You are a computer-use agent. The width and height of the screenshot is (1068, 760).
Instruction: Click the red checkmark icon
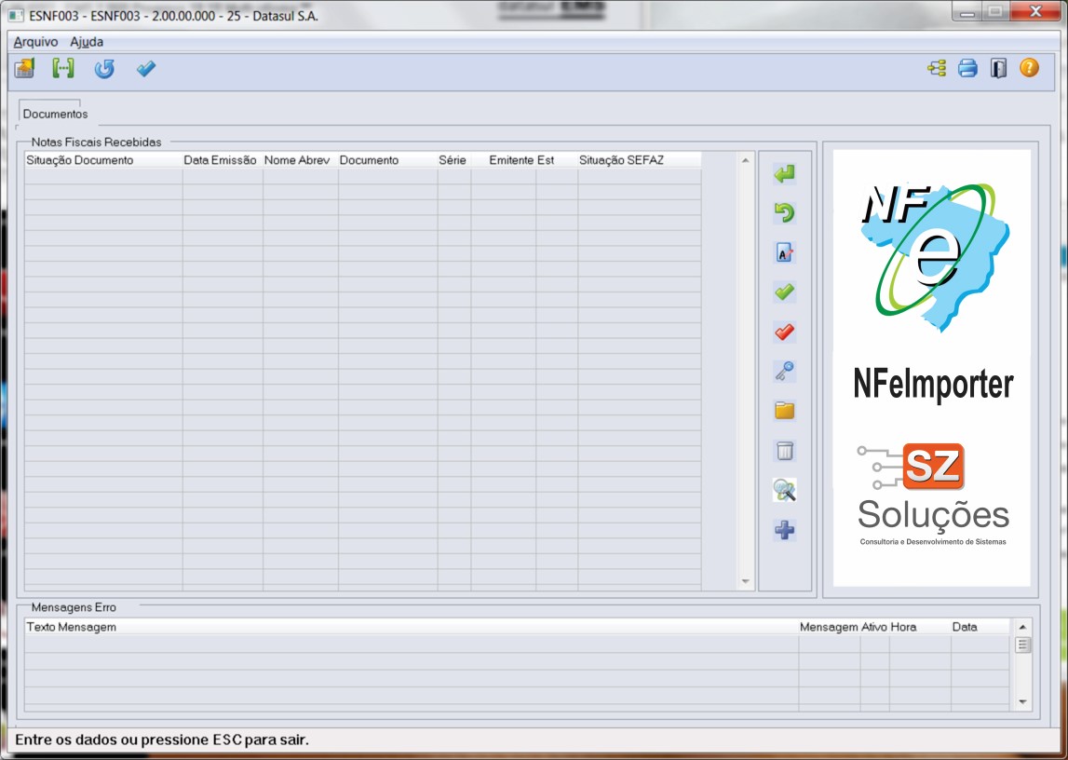785,332
